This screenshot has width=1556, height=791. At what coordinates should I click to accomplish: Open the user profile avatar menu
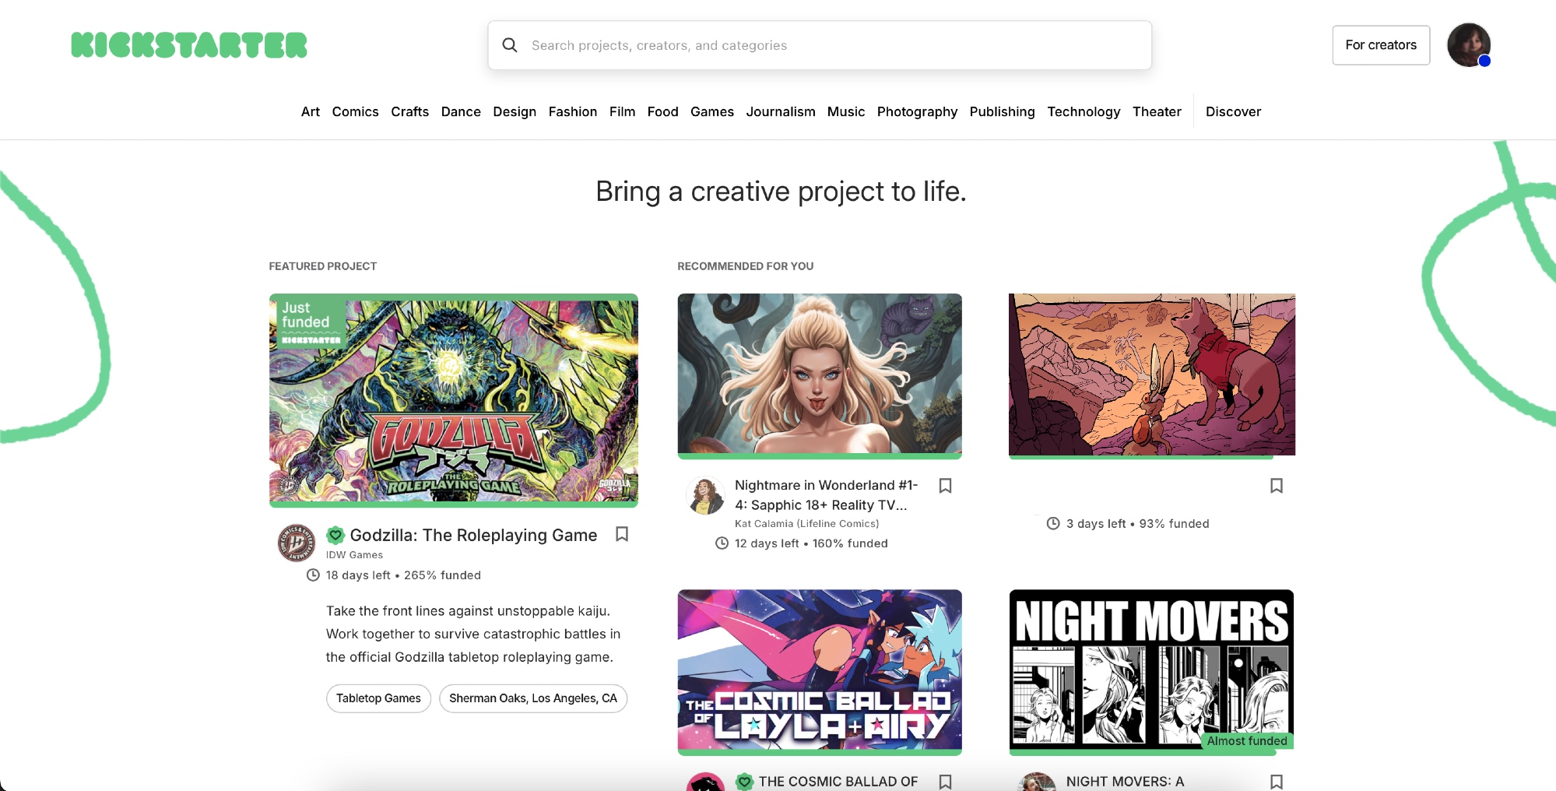[1468, 45]
